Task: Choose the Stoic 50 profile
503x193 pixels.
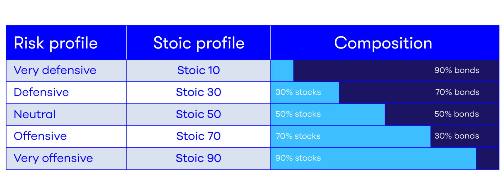Action: coord(199,114)
